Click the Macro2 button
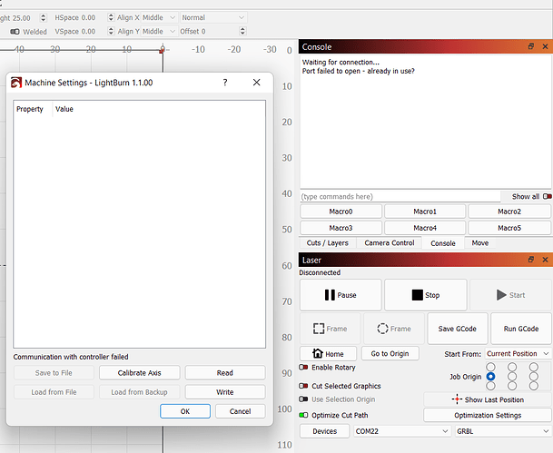This screenshot has height=453, width=553. 509,212
